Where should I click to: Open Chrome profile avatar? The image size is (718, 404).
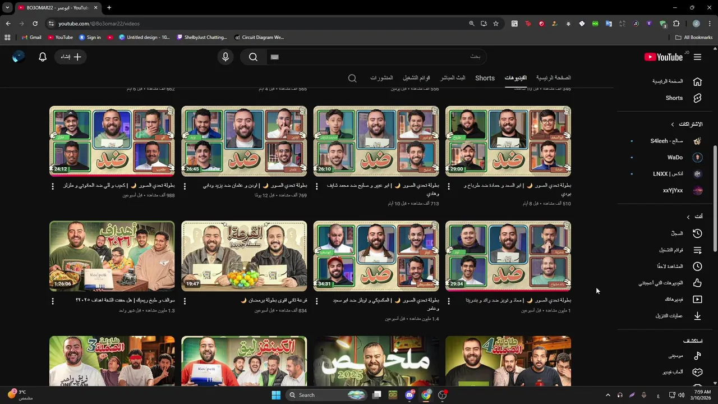[696, 24]
